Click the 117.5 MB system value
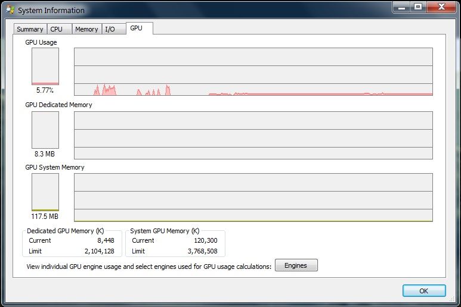 point(45,217)
